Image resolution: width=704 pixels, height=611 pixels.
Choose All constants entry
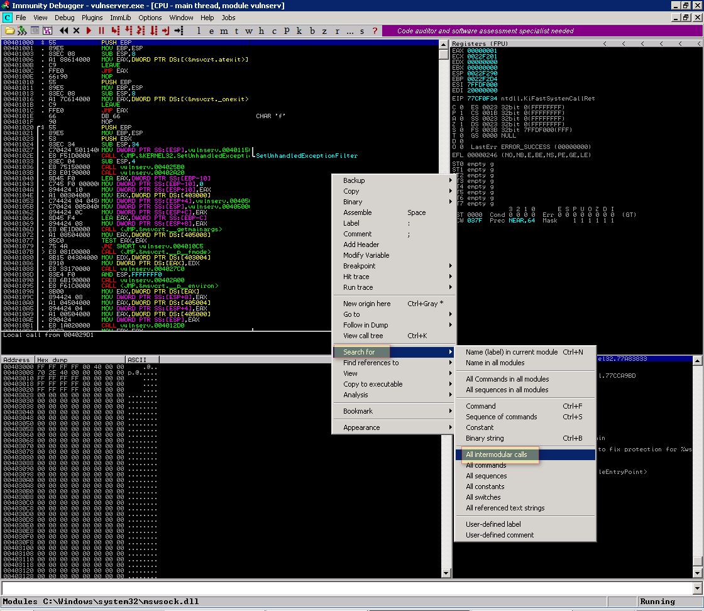click(x=525, y=487)
